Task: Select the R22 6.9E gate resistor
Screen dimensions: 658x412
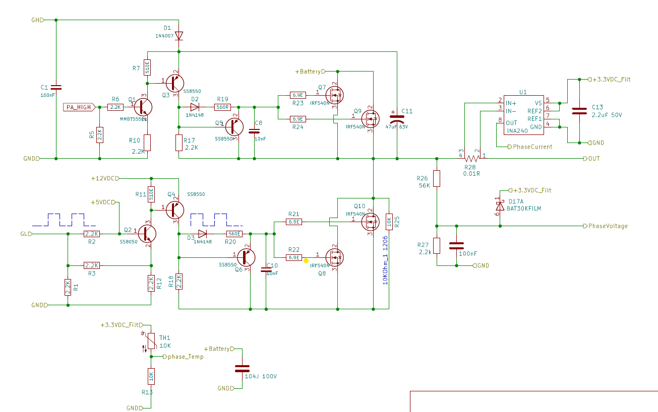Action: [293, 257]
